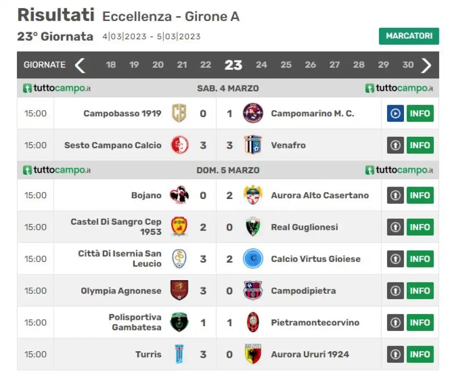Viewport: 450px width, 379px height.
Task: Click the grey arrow icon for Turris match
Action: pos(395,354)
